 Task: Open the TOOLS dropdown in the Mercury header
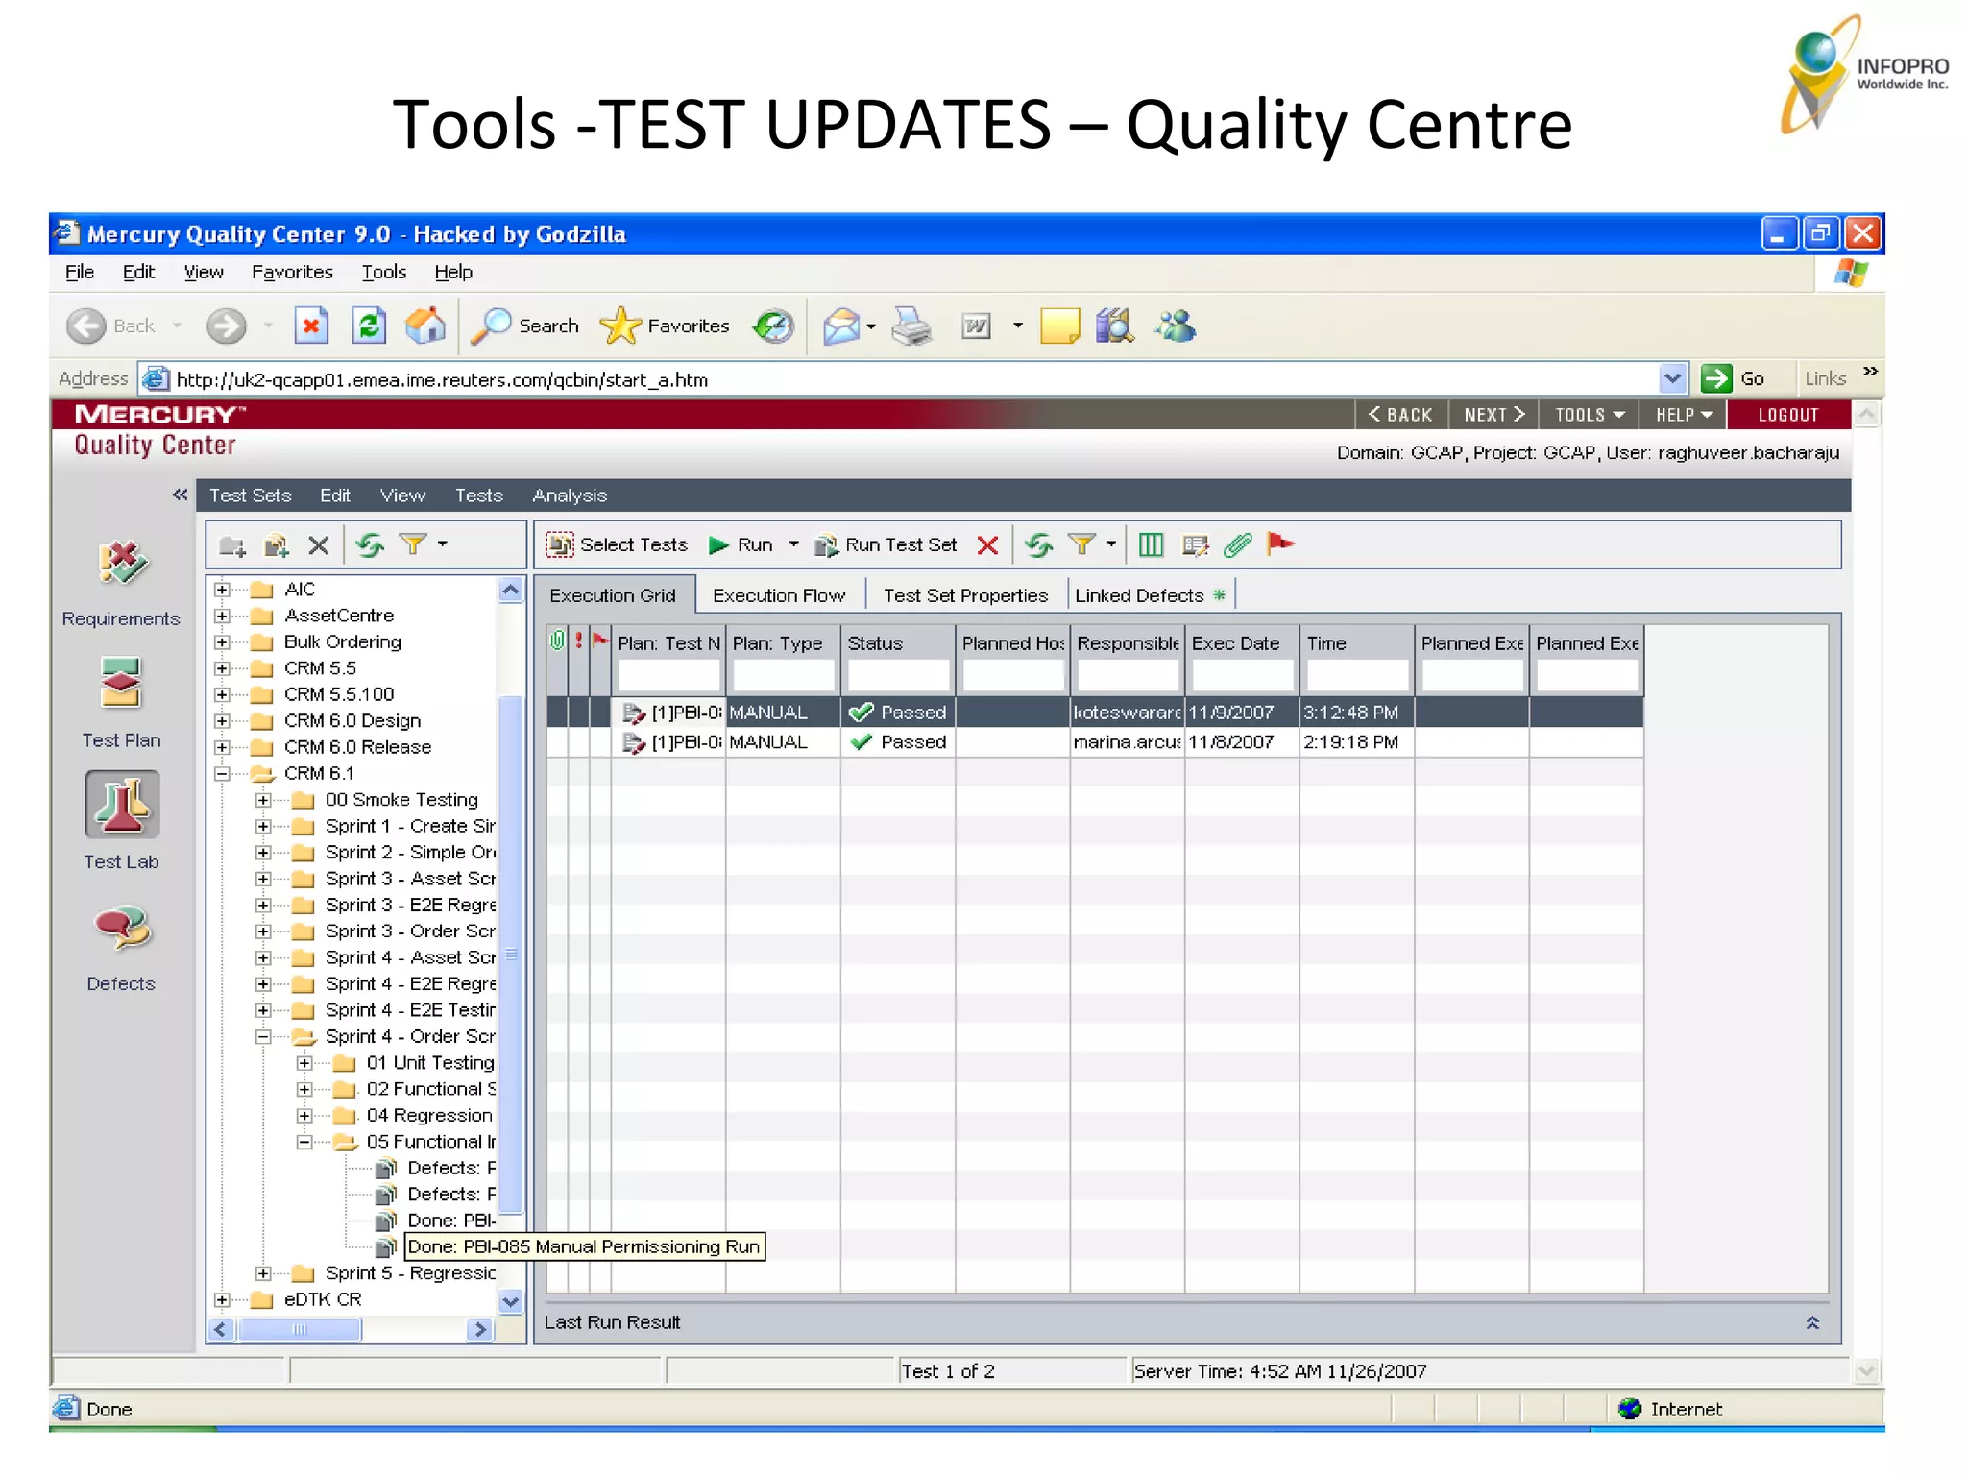1589,415
